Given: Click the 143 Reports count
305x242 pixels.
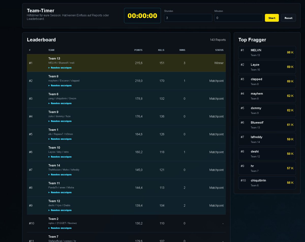Looking at the screenshot, I should (x=218, y=40).
